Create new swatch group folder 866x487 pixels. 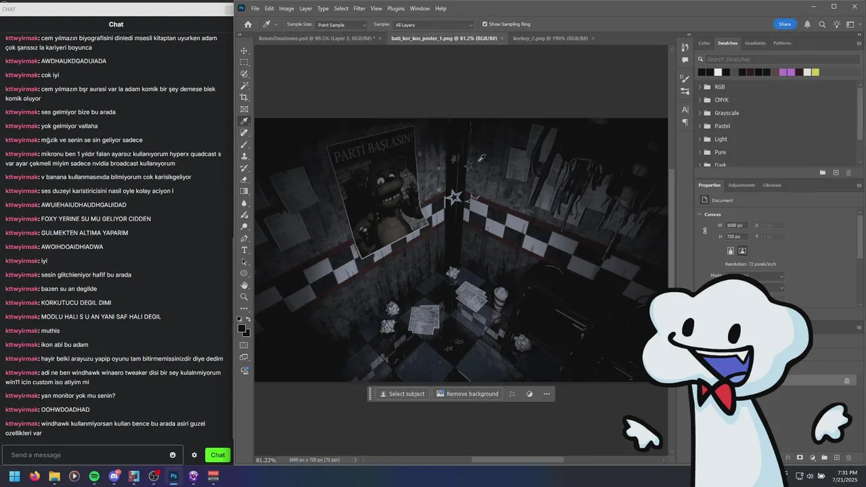point(823,172)
